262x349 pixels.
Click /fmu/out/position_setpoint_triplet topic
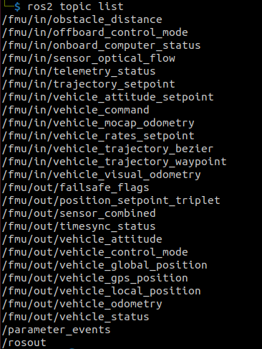pos(111,200)
